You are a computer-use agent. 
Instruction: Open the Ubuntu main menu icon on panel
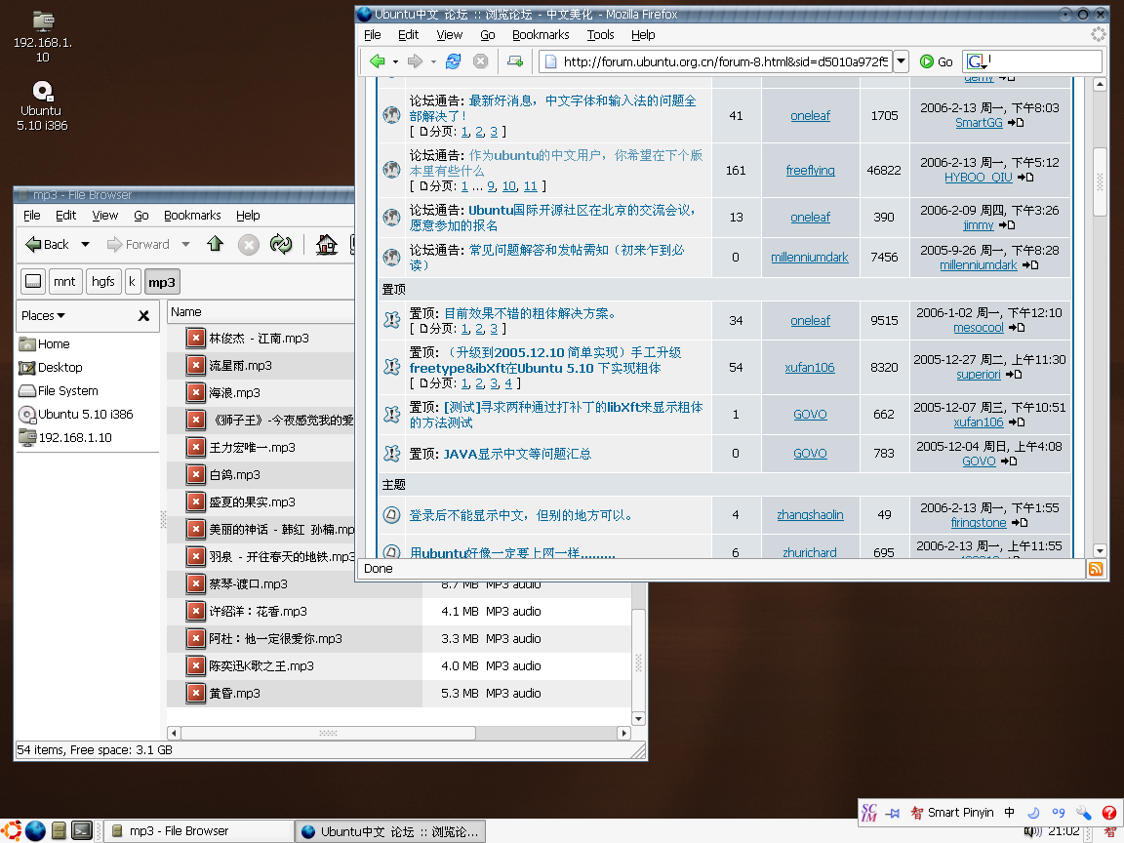[x=12, y=831]
